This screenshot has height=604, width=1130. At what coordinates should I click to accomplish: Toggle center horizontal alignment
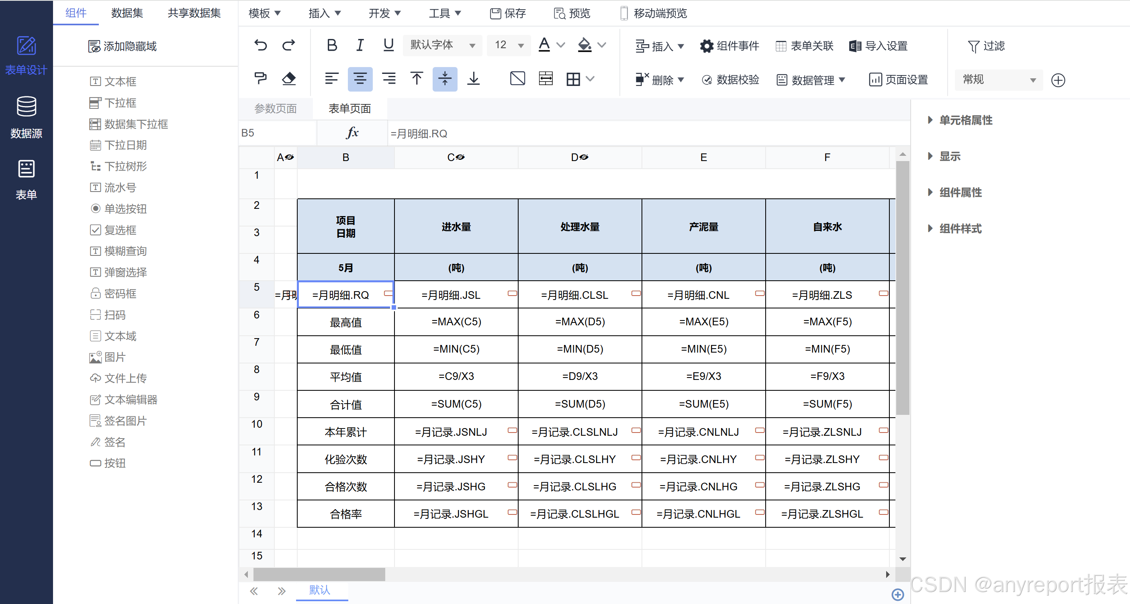pyautogui.click(x=360, y=79)
